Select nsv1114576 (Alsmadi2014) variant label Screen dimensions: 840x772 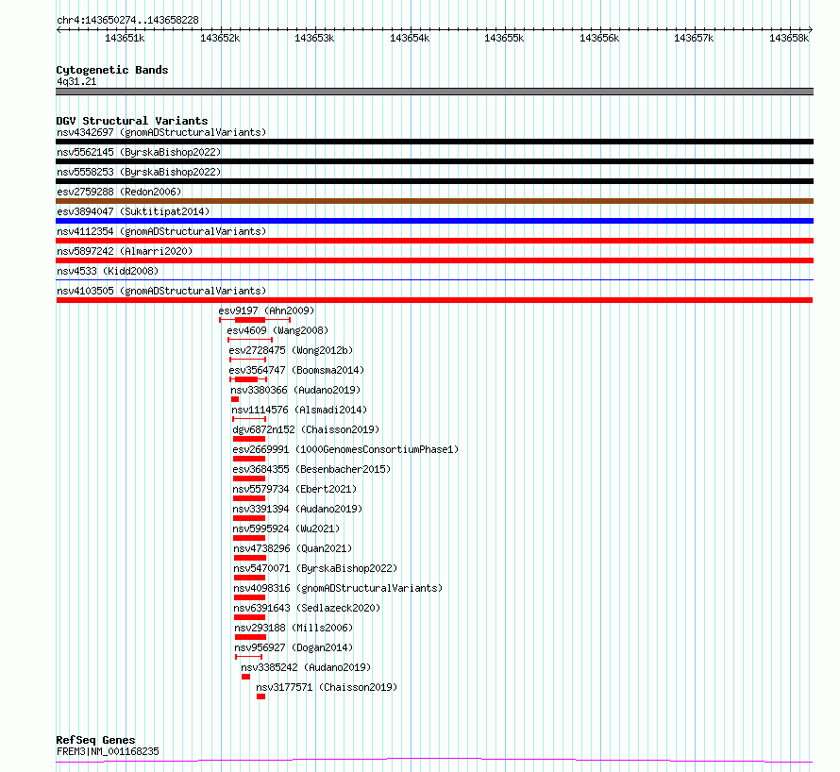click(299, 410)
